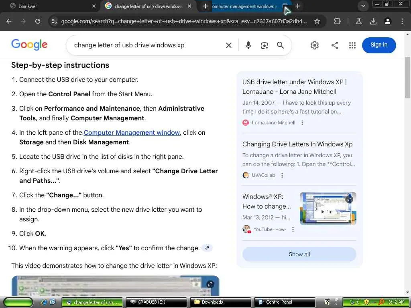Open the Chrome profile avatar

(387, 21)
